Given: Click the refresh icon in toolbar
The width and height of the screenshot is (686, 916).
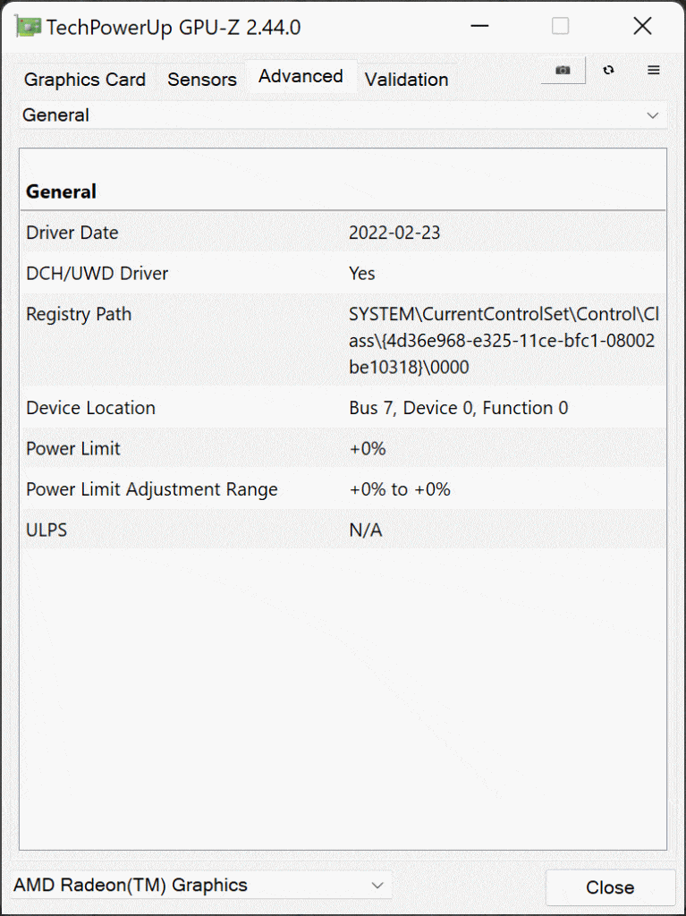Looking at the screenshot, I should pyautogui.click(x=608, y=70).
